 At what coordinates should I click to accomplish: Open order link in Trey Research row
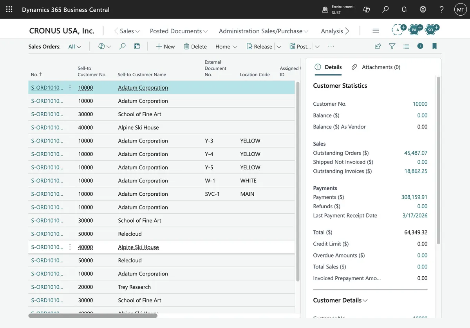tap(47, 287)
